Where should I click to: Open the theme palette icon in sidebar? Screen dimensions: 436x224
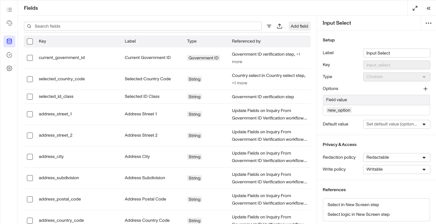(x=9, y=23)
